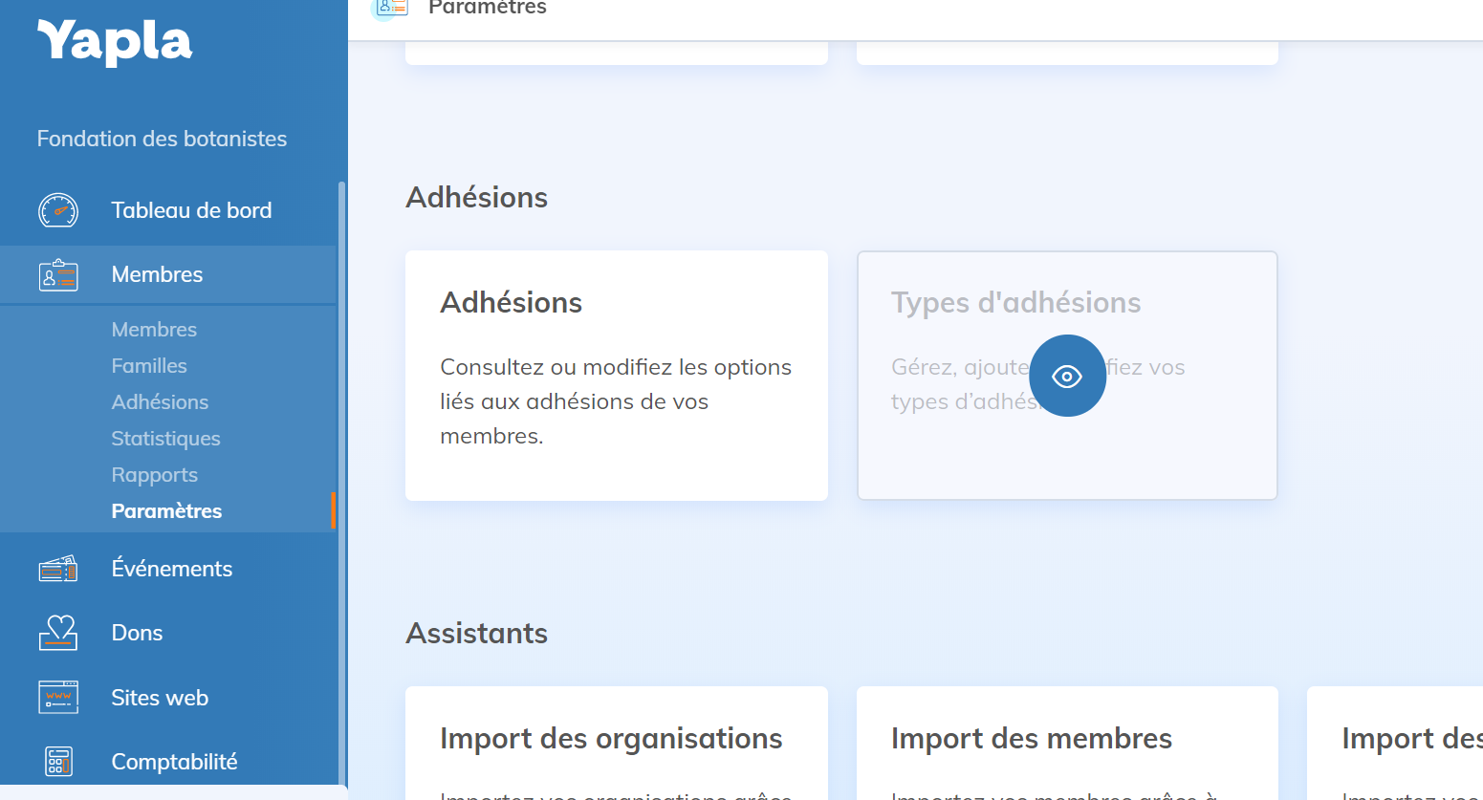Click the Comptabilité calculator icon

click(58, 762)
